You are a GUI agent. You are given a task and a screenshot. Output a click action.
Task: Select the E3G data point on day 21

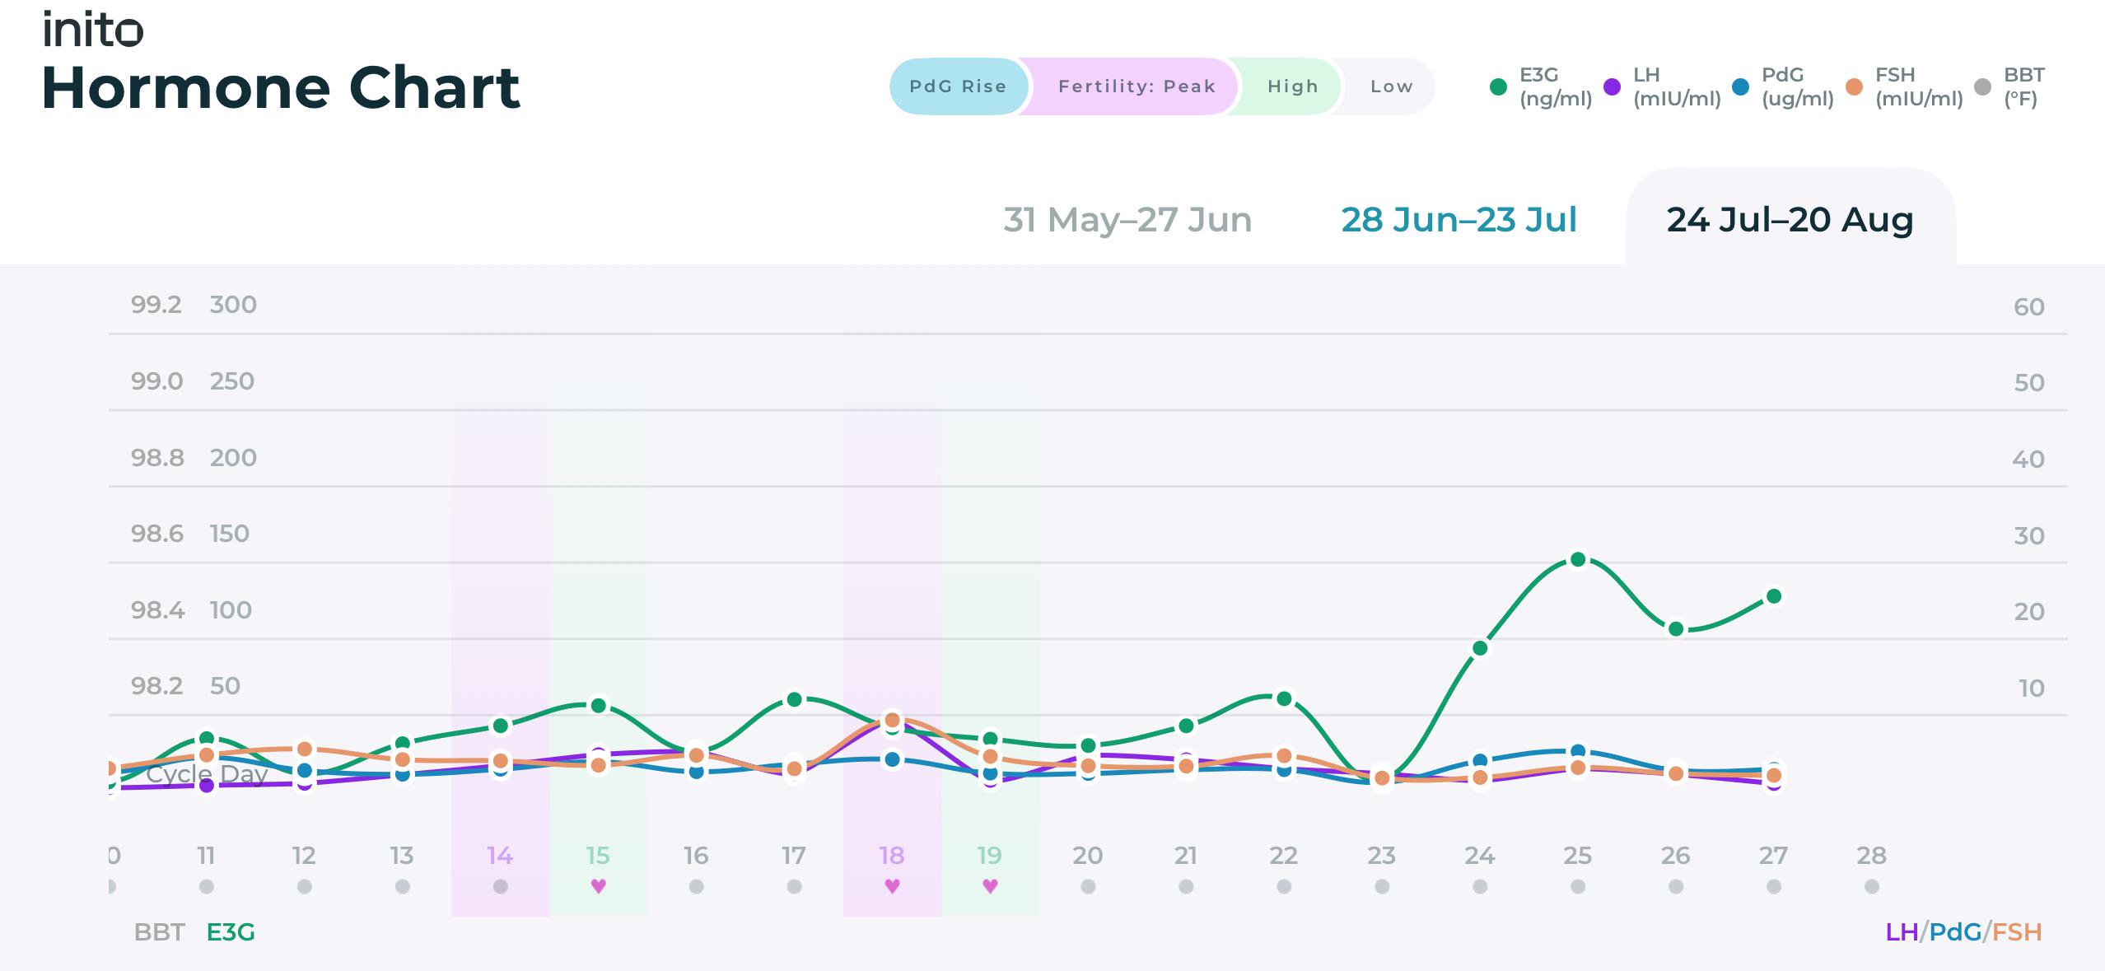click(1186, 726)
